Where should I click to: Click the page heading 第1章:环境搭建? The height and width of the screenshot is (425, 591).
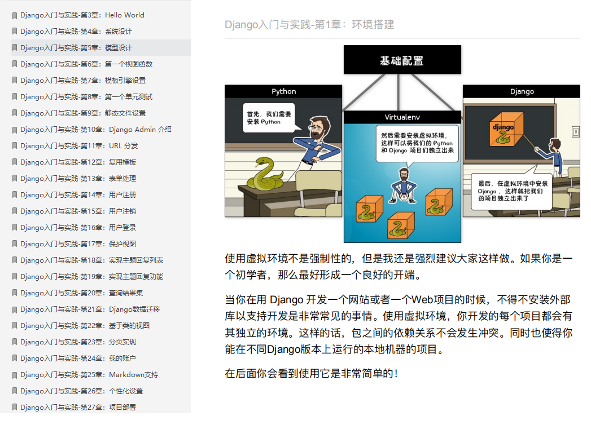309,25
